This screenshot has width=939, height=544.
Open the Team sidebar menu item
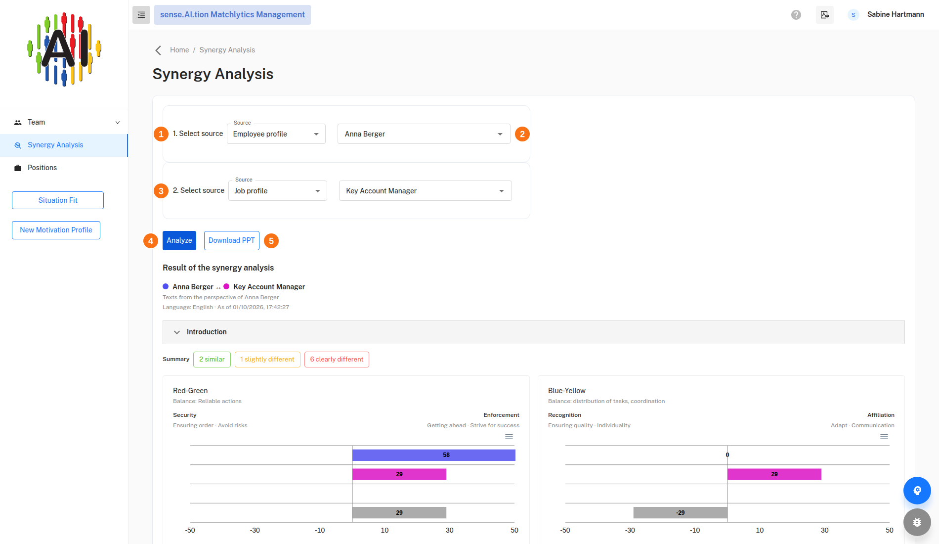coord(64,123)
